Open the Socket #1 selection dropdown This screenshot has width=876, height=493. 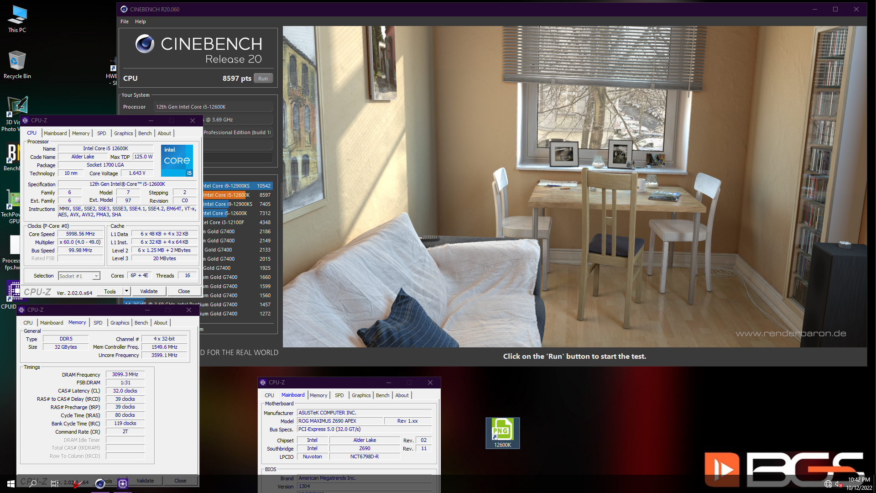pyautogui.click(x=79, y=276)
